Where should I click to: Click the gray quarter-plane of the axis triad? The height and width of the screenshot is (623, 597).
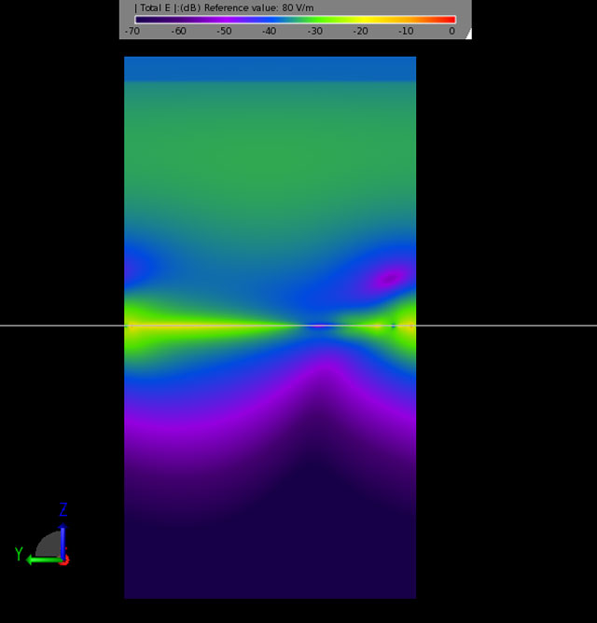click(50, 547)
